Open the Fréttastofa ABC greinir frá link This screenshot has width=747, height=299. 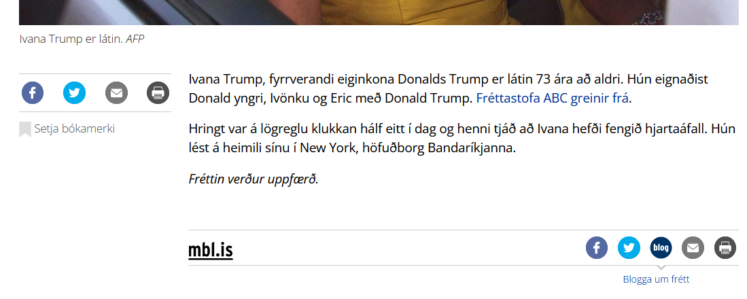tap(553, 99)
